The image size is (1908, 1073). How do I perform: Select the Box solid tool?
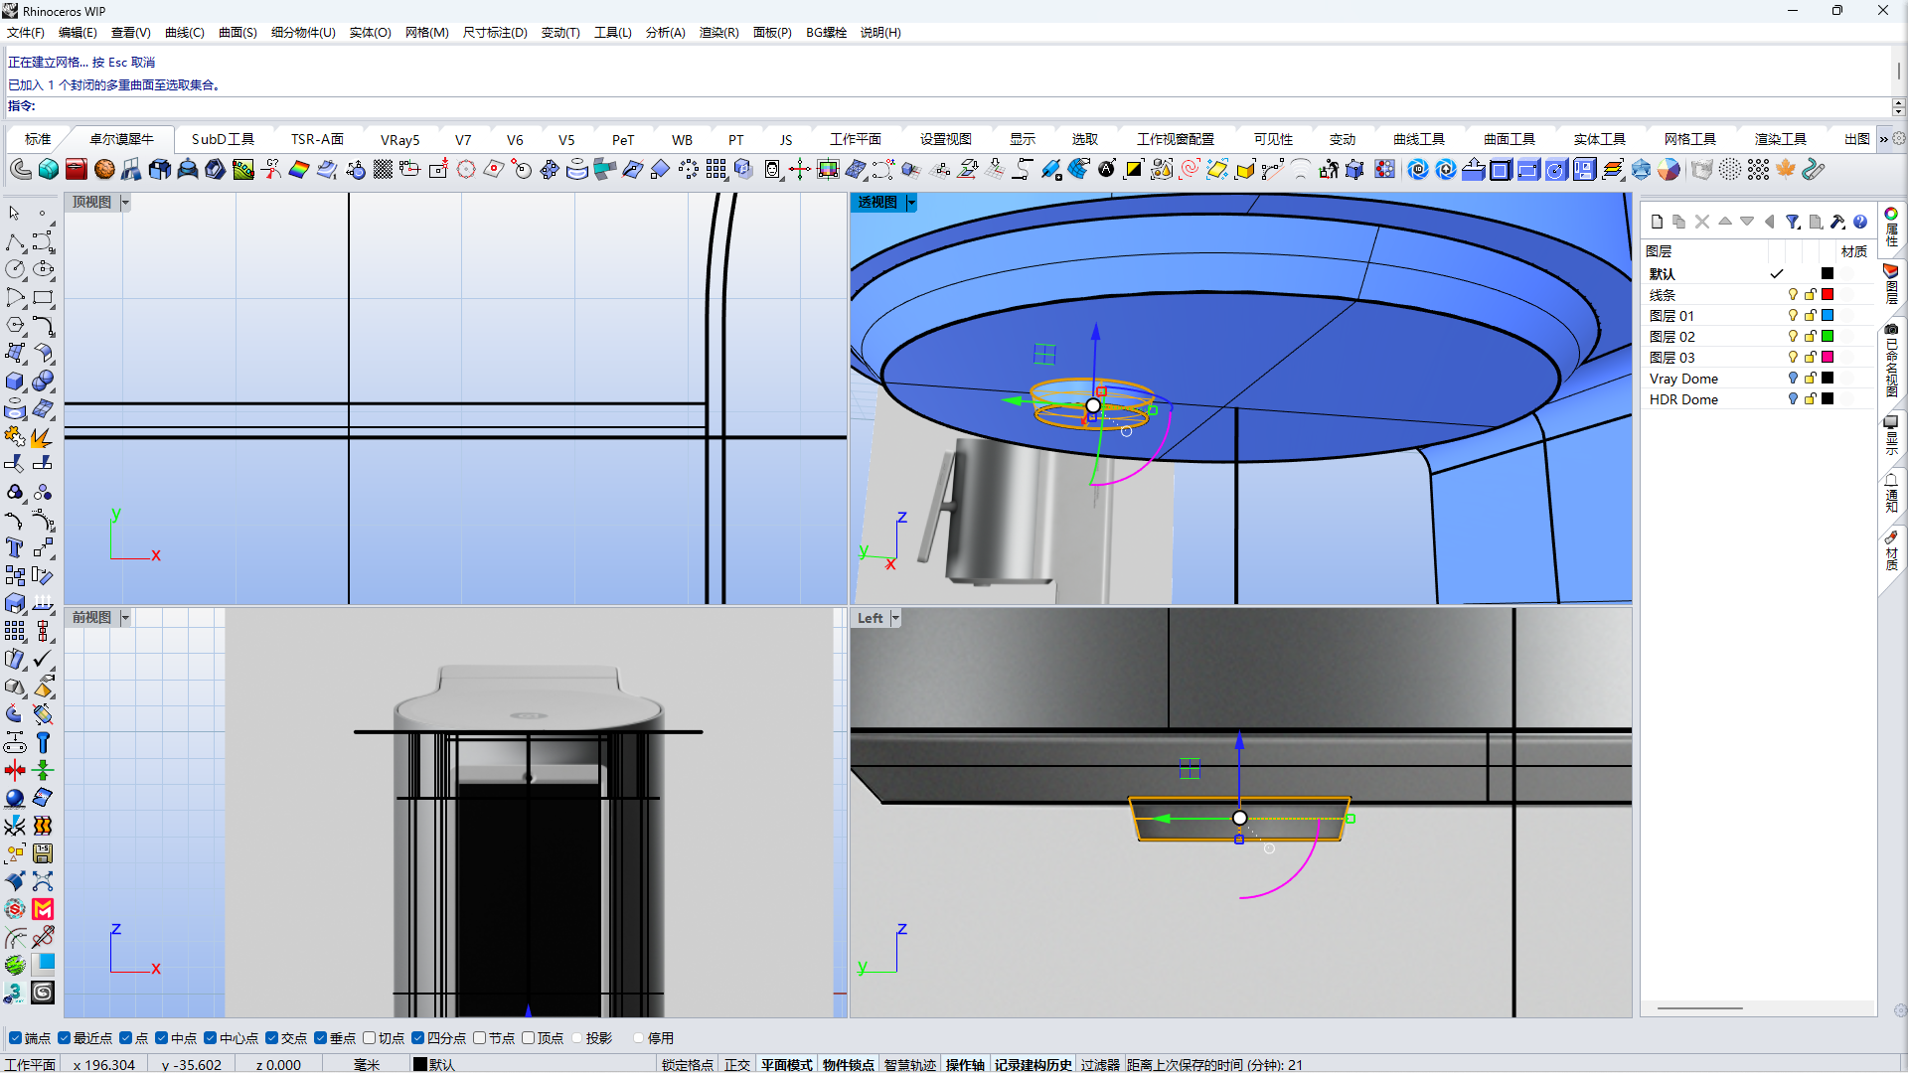click(x=15, y=382)
